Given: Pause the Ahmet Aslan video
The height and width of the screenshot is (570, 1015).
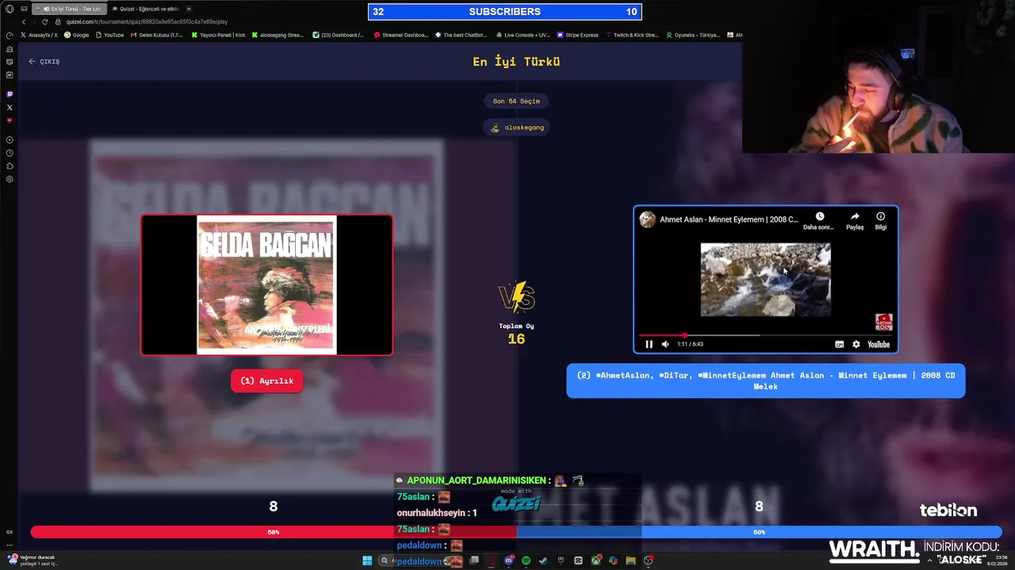Looking at the screenshot, I should click(x=649, y=344).
